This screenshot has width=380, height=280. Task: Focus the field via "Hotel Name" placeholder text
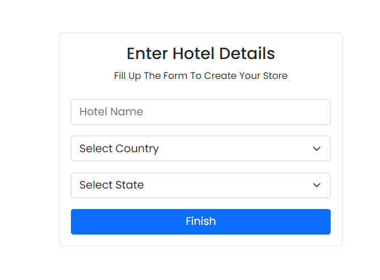click(x=111, y=112)
